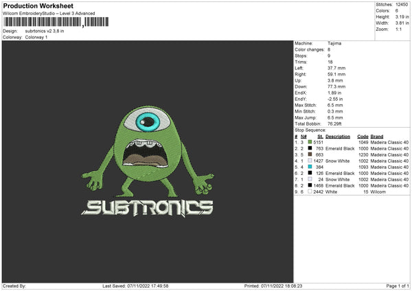Viewport: 412px width, 291px height.
Task: Click the Created By footer label
Action: coord(14,286)
